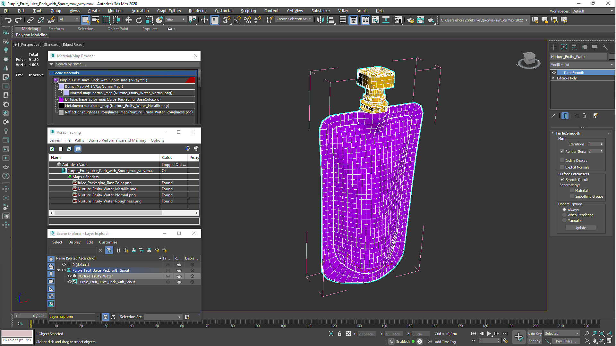Click the Mirror tool icon
The width and height of the screenshot is (616, 346).
pyautogui.click(x=320, y=20)
